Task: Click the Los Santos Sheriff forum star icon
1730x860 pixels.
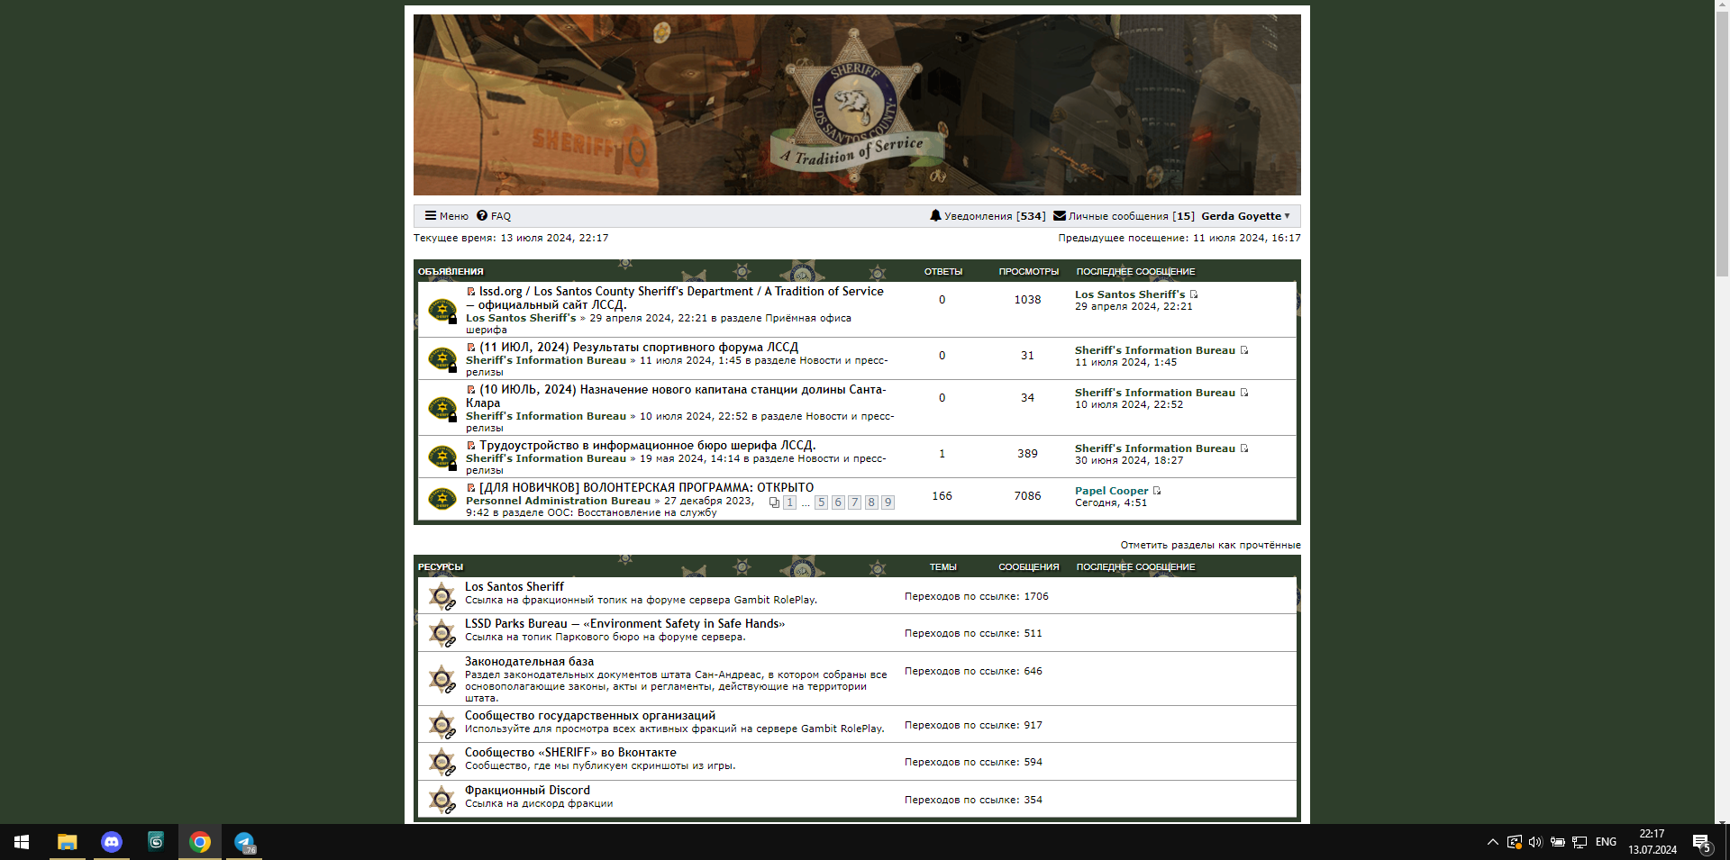Action: tap(442, 595)
